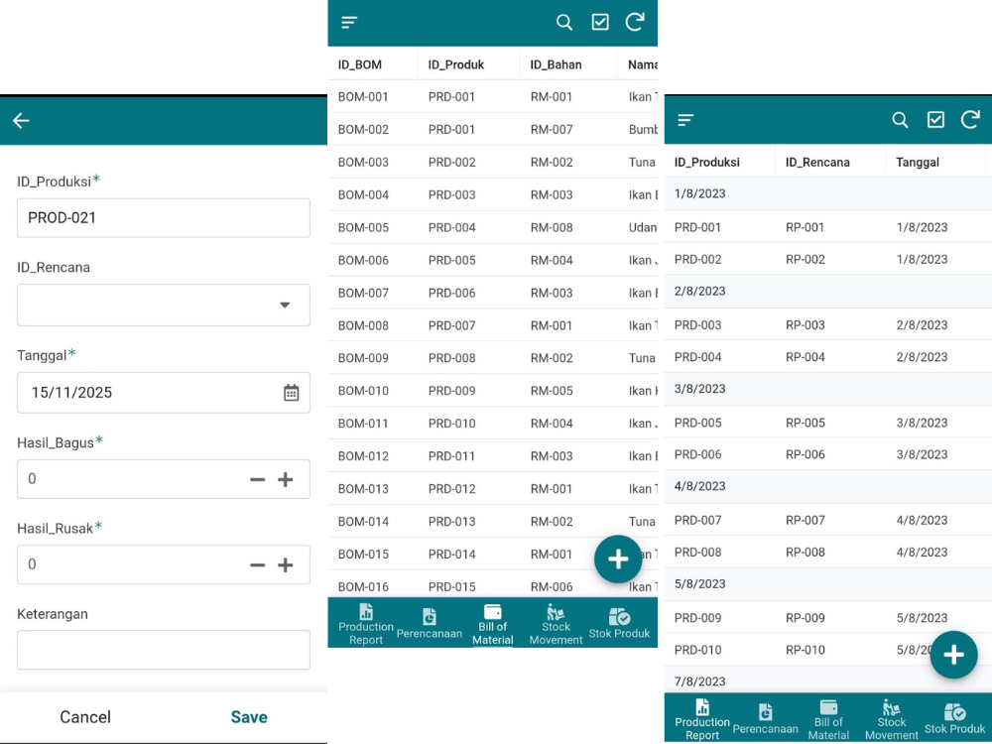
Task: Open Stok Produk tab in Production Report screen
Action: point(955,719)
